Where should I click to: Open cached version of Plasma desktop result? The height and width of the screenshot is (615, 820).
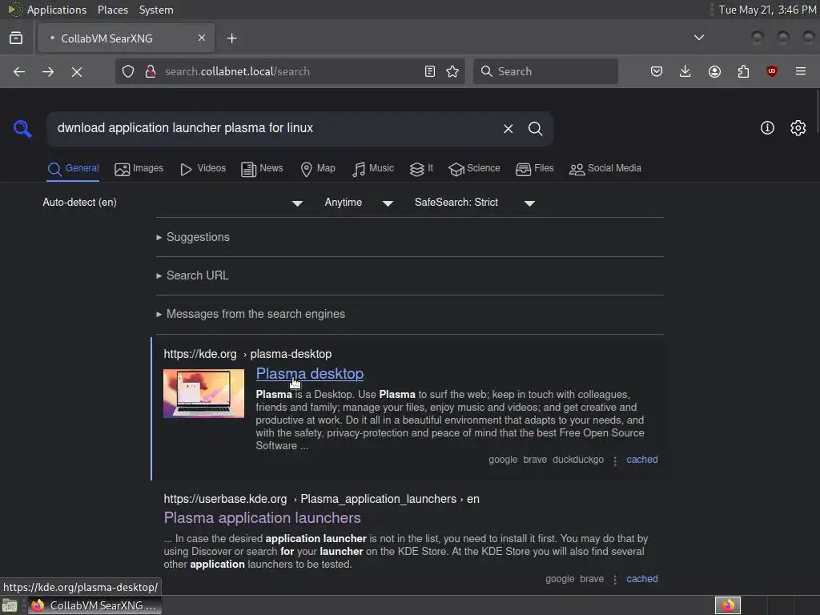(x=642, y=460)
